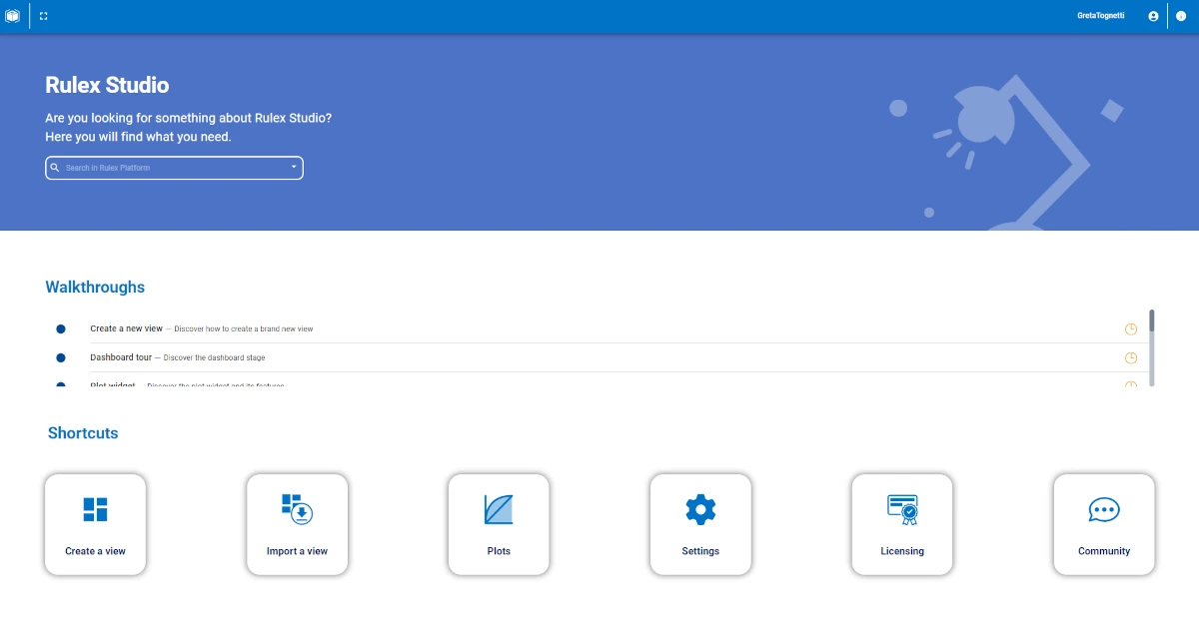
Task: Click the bullet beside Create a new view
Action: [x=61, y=328]
